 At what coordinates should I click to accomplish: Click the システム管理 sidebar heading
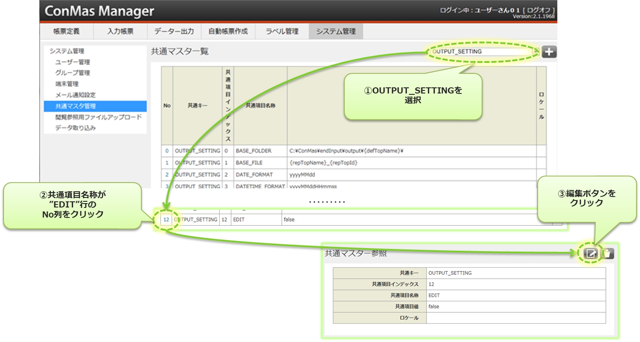click(x=66, y=51)
